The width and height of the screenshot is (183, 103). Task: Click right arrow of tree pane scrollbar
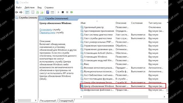35,100
